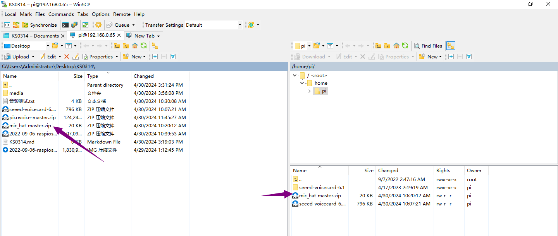Open the Remote menu
The image size is (558, 236).
(122, 14)
